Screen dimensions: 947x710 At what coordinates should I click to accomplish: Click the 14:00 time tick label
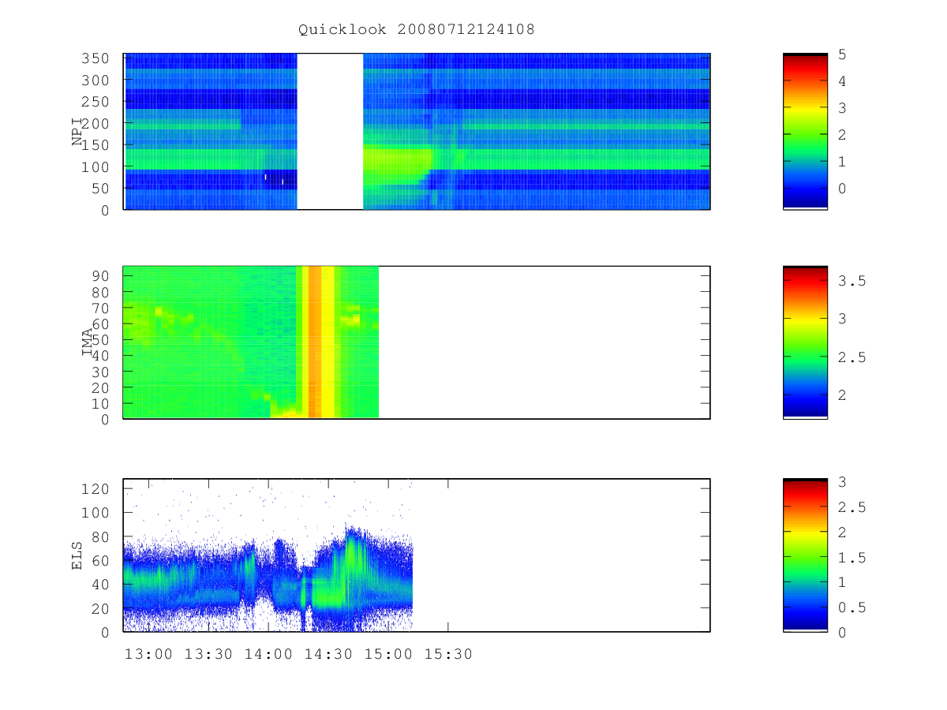(268, 654)
